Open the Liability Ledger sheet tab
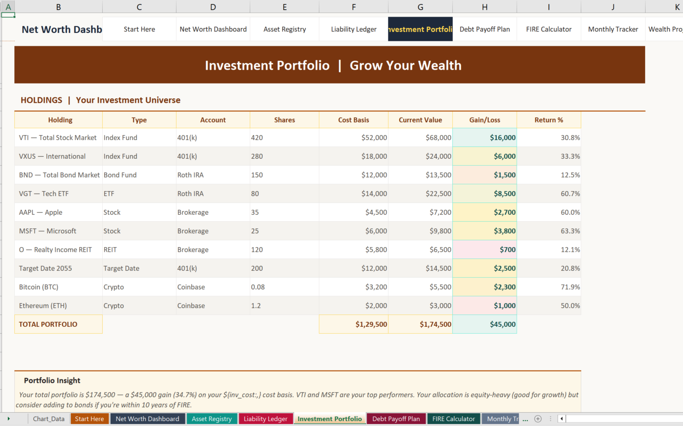The image size is (683, 426). 266,419
